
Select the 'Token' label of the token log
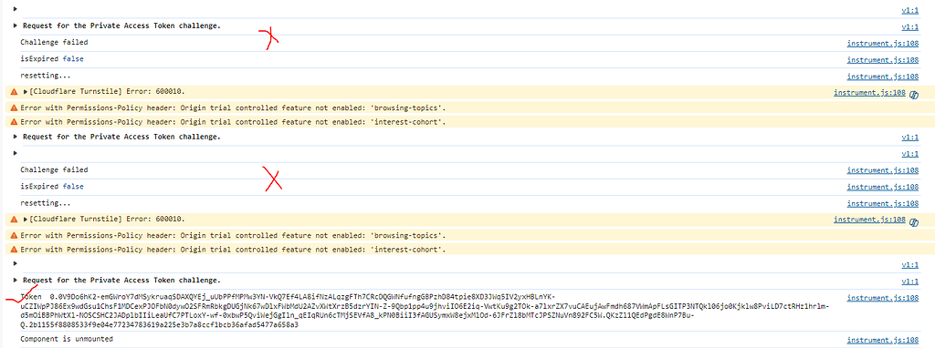coord(32,296)
